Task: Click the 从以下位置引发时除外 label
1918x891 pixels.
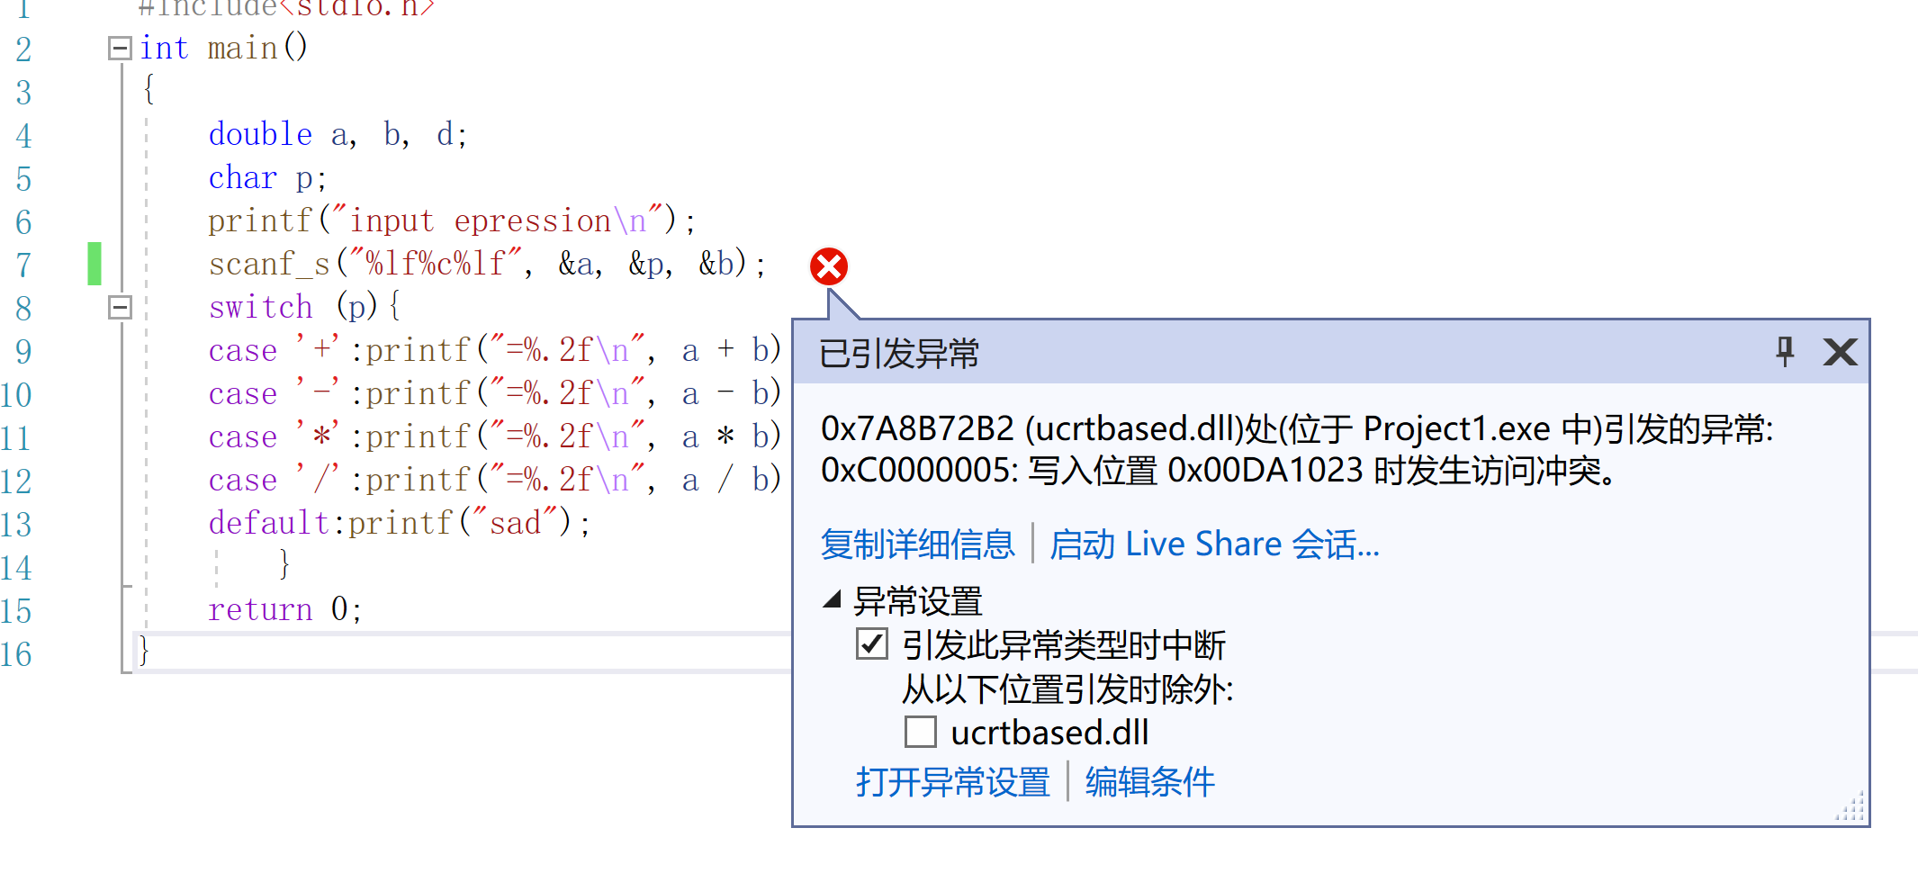Action: click(1067, 689)
